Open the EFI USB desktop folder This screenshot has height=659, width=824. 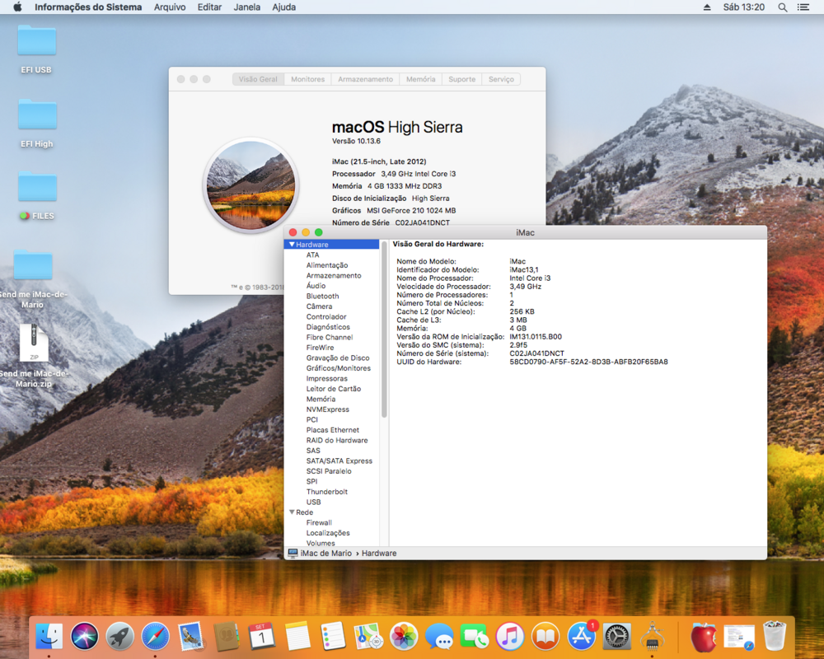(36, 42)
